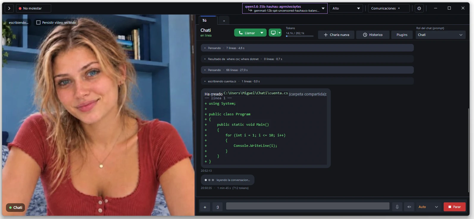Expand the Pensando 66 líneas block
This screenshot has height=219, width=474.
coord(307,70)
